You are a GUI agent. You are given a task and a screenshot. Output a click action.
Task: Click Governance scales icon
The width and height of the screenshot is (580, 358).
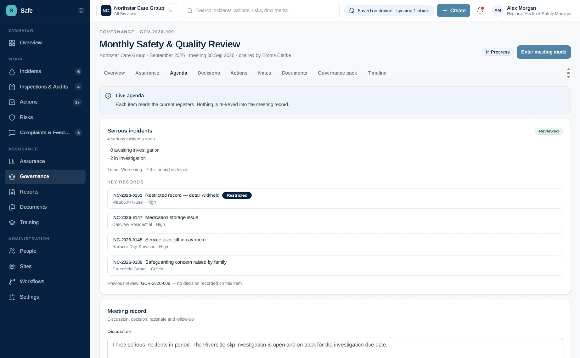point(12,177)
